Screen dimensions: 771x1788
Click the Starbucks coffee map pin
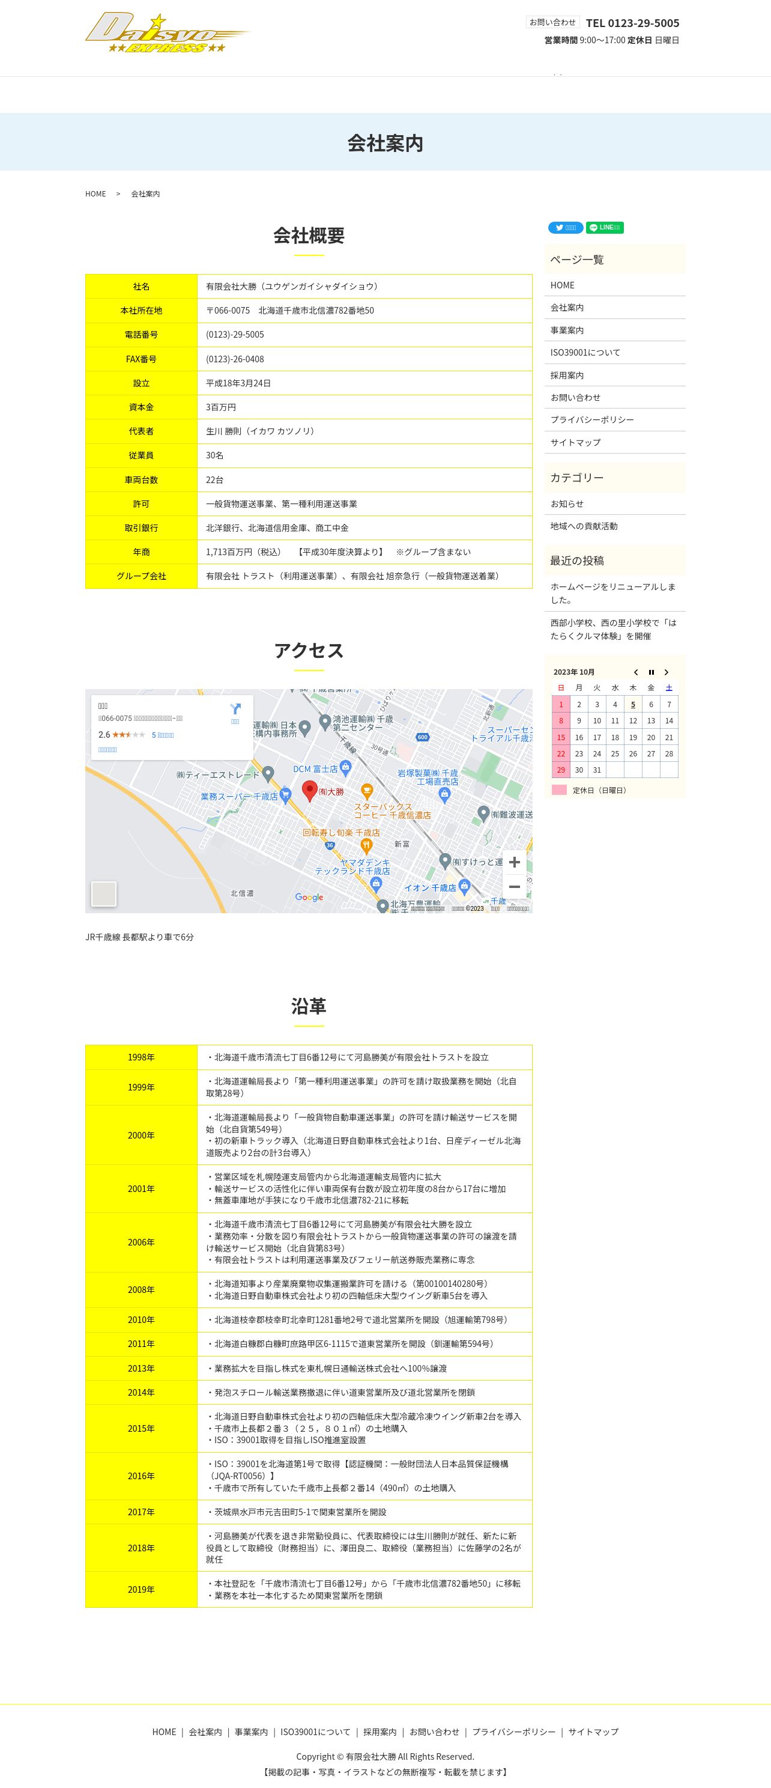pos(367,791)
